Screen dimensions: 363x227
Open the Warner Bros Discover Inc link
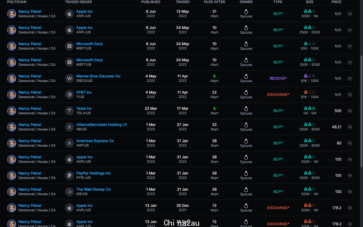[x=98, y=76]
